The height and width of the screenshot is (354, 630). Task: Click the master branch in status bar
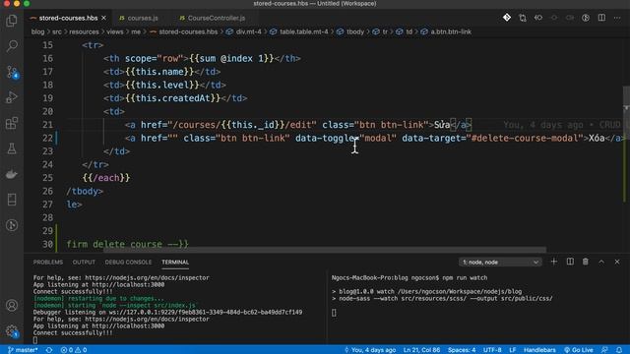coord(23,350)
